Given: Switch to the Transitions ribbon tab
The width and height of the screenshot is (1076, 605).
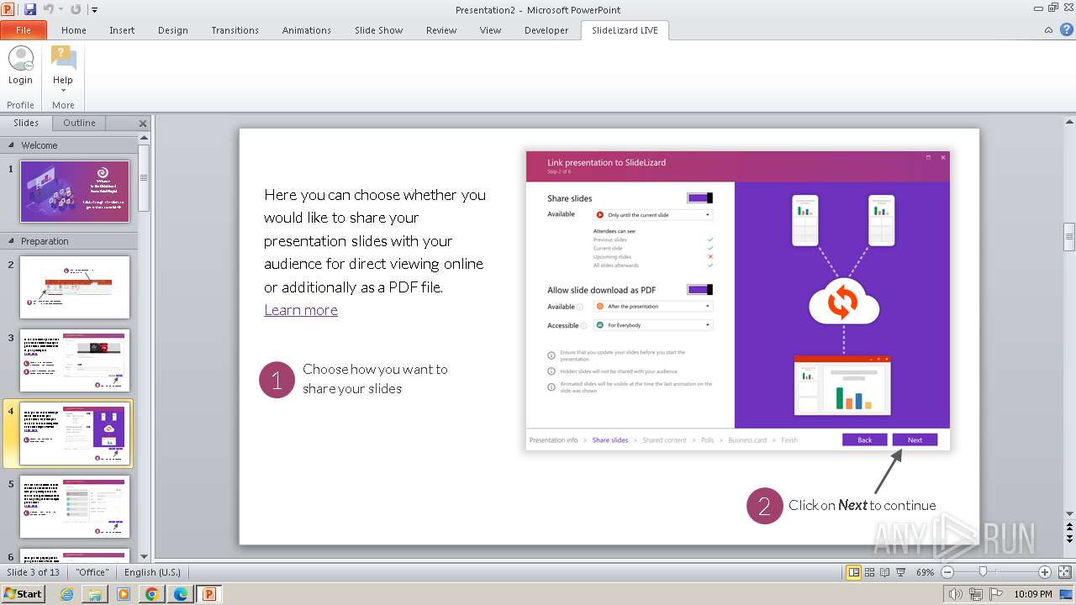Looking at the screenshot, I should point(235,30).
